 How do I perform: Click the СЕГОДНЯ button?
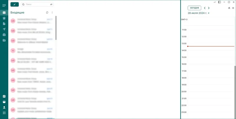coord(194,8)
